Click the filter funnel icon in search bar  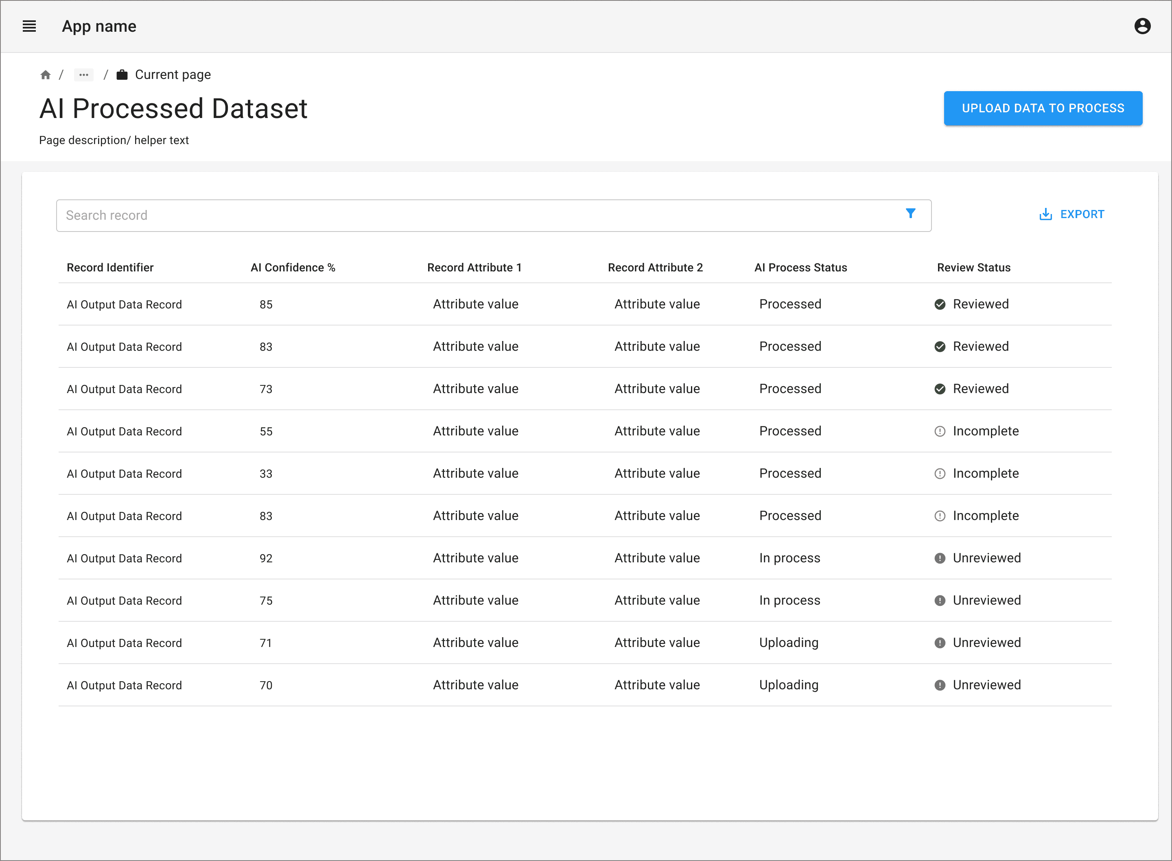(x=910, y=213)
